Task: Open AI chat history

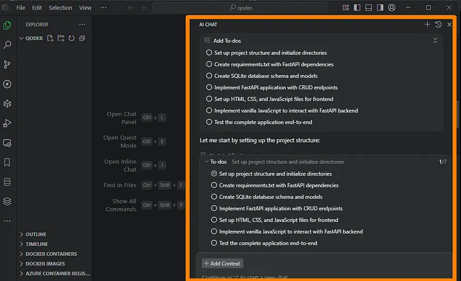Action: click(x=438, y=25)
